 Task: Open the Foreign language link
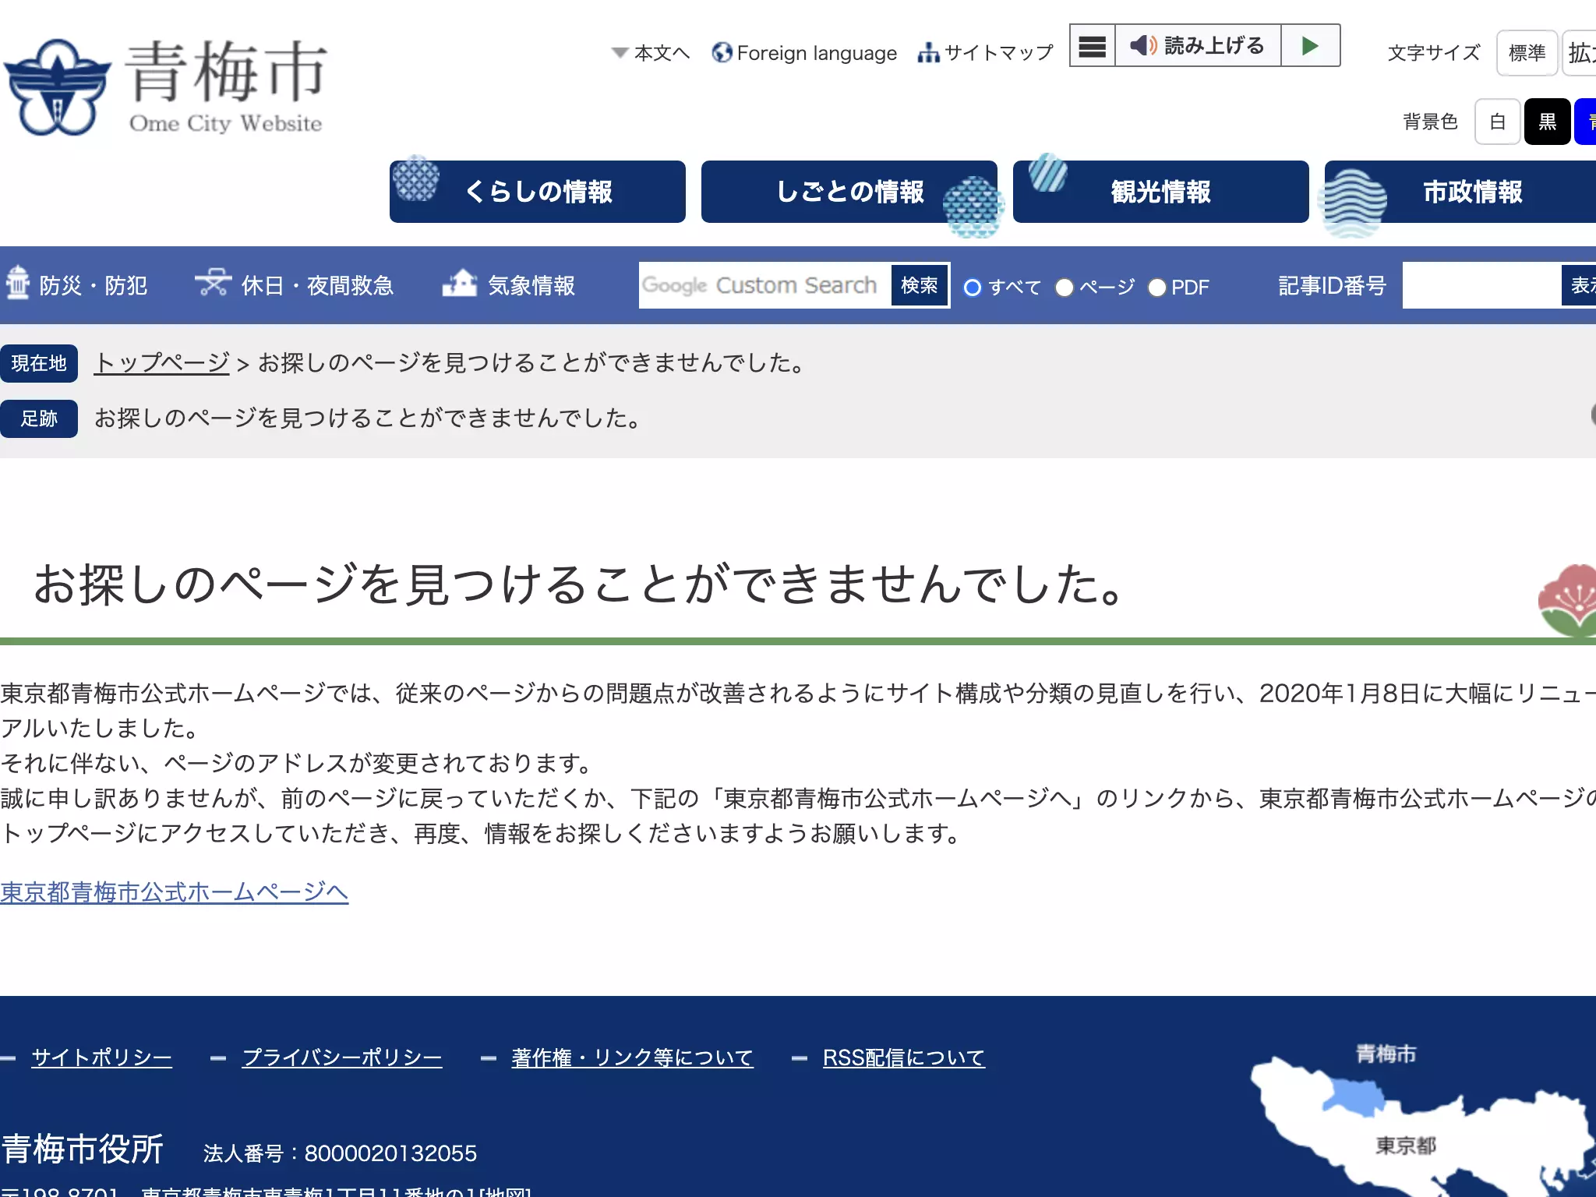[x=804, y=53]
